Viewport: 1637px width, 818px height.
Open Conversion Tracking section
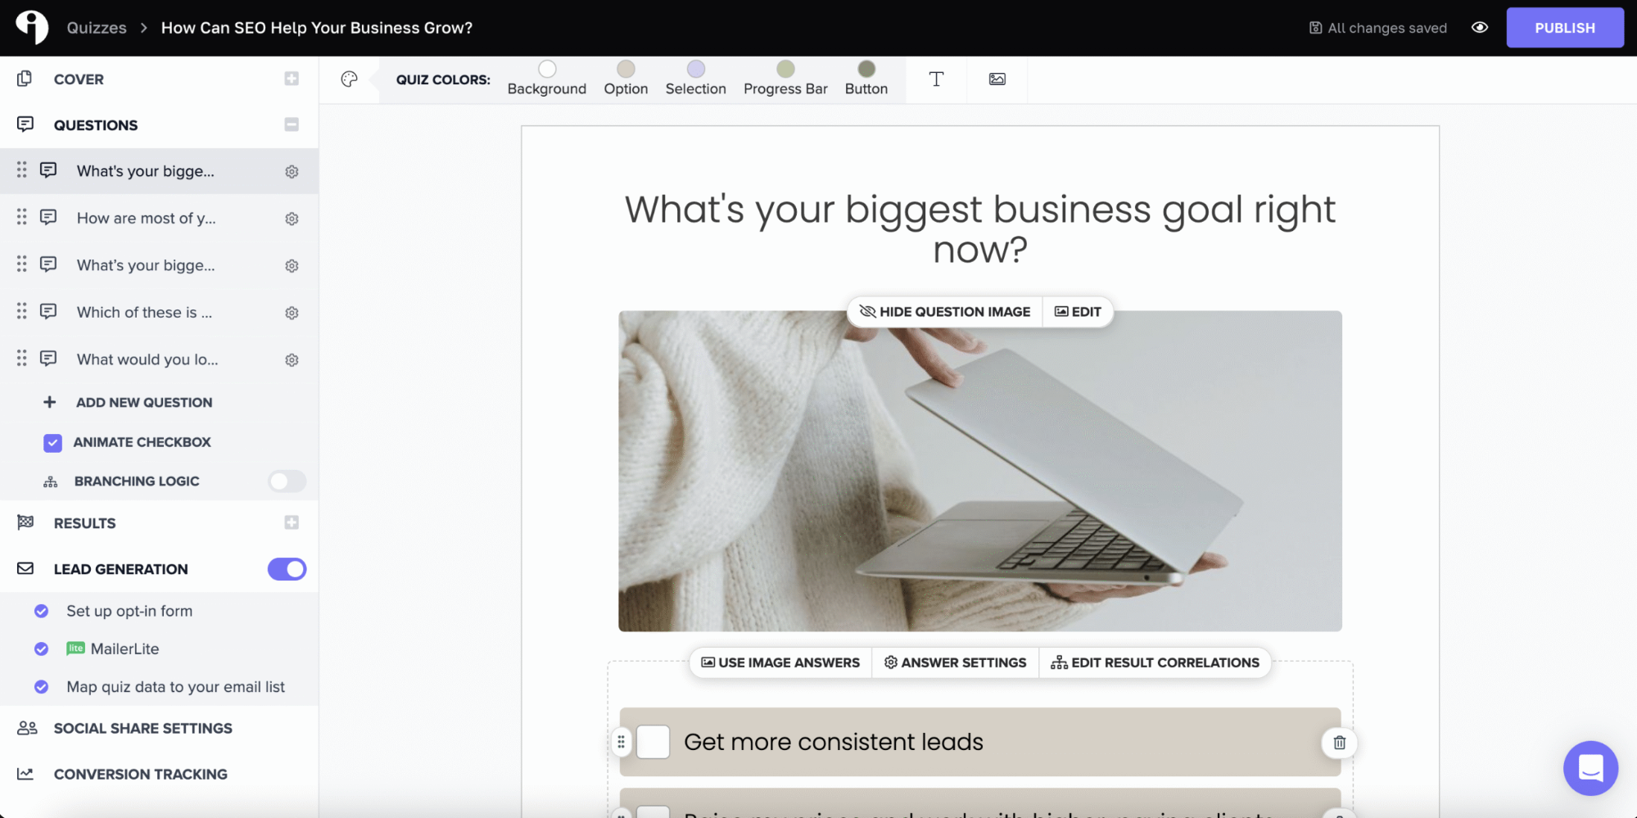[140, 774]
